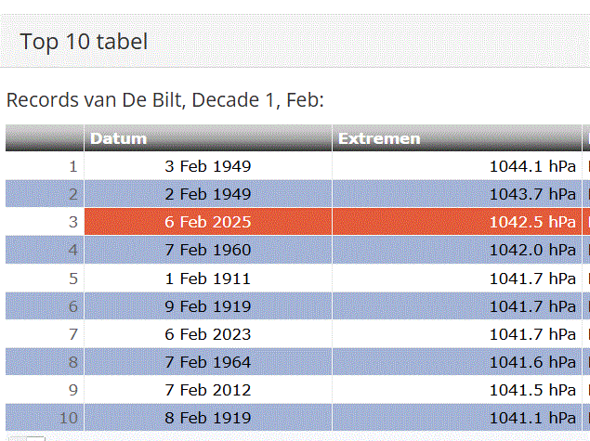Click the 1 Feb 1911 date cell
This screenshot has height=441, width=590.
(208, 279)
